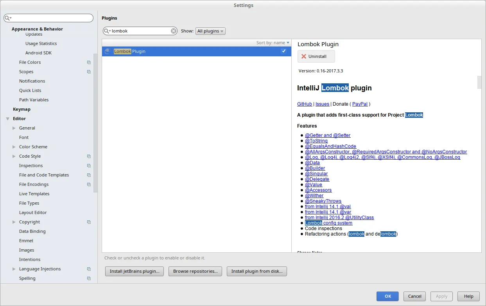
Task: Click Browse repositories button
Action: pos(195,271)
